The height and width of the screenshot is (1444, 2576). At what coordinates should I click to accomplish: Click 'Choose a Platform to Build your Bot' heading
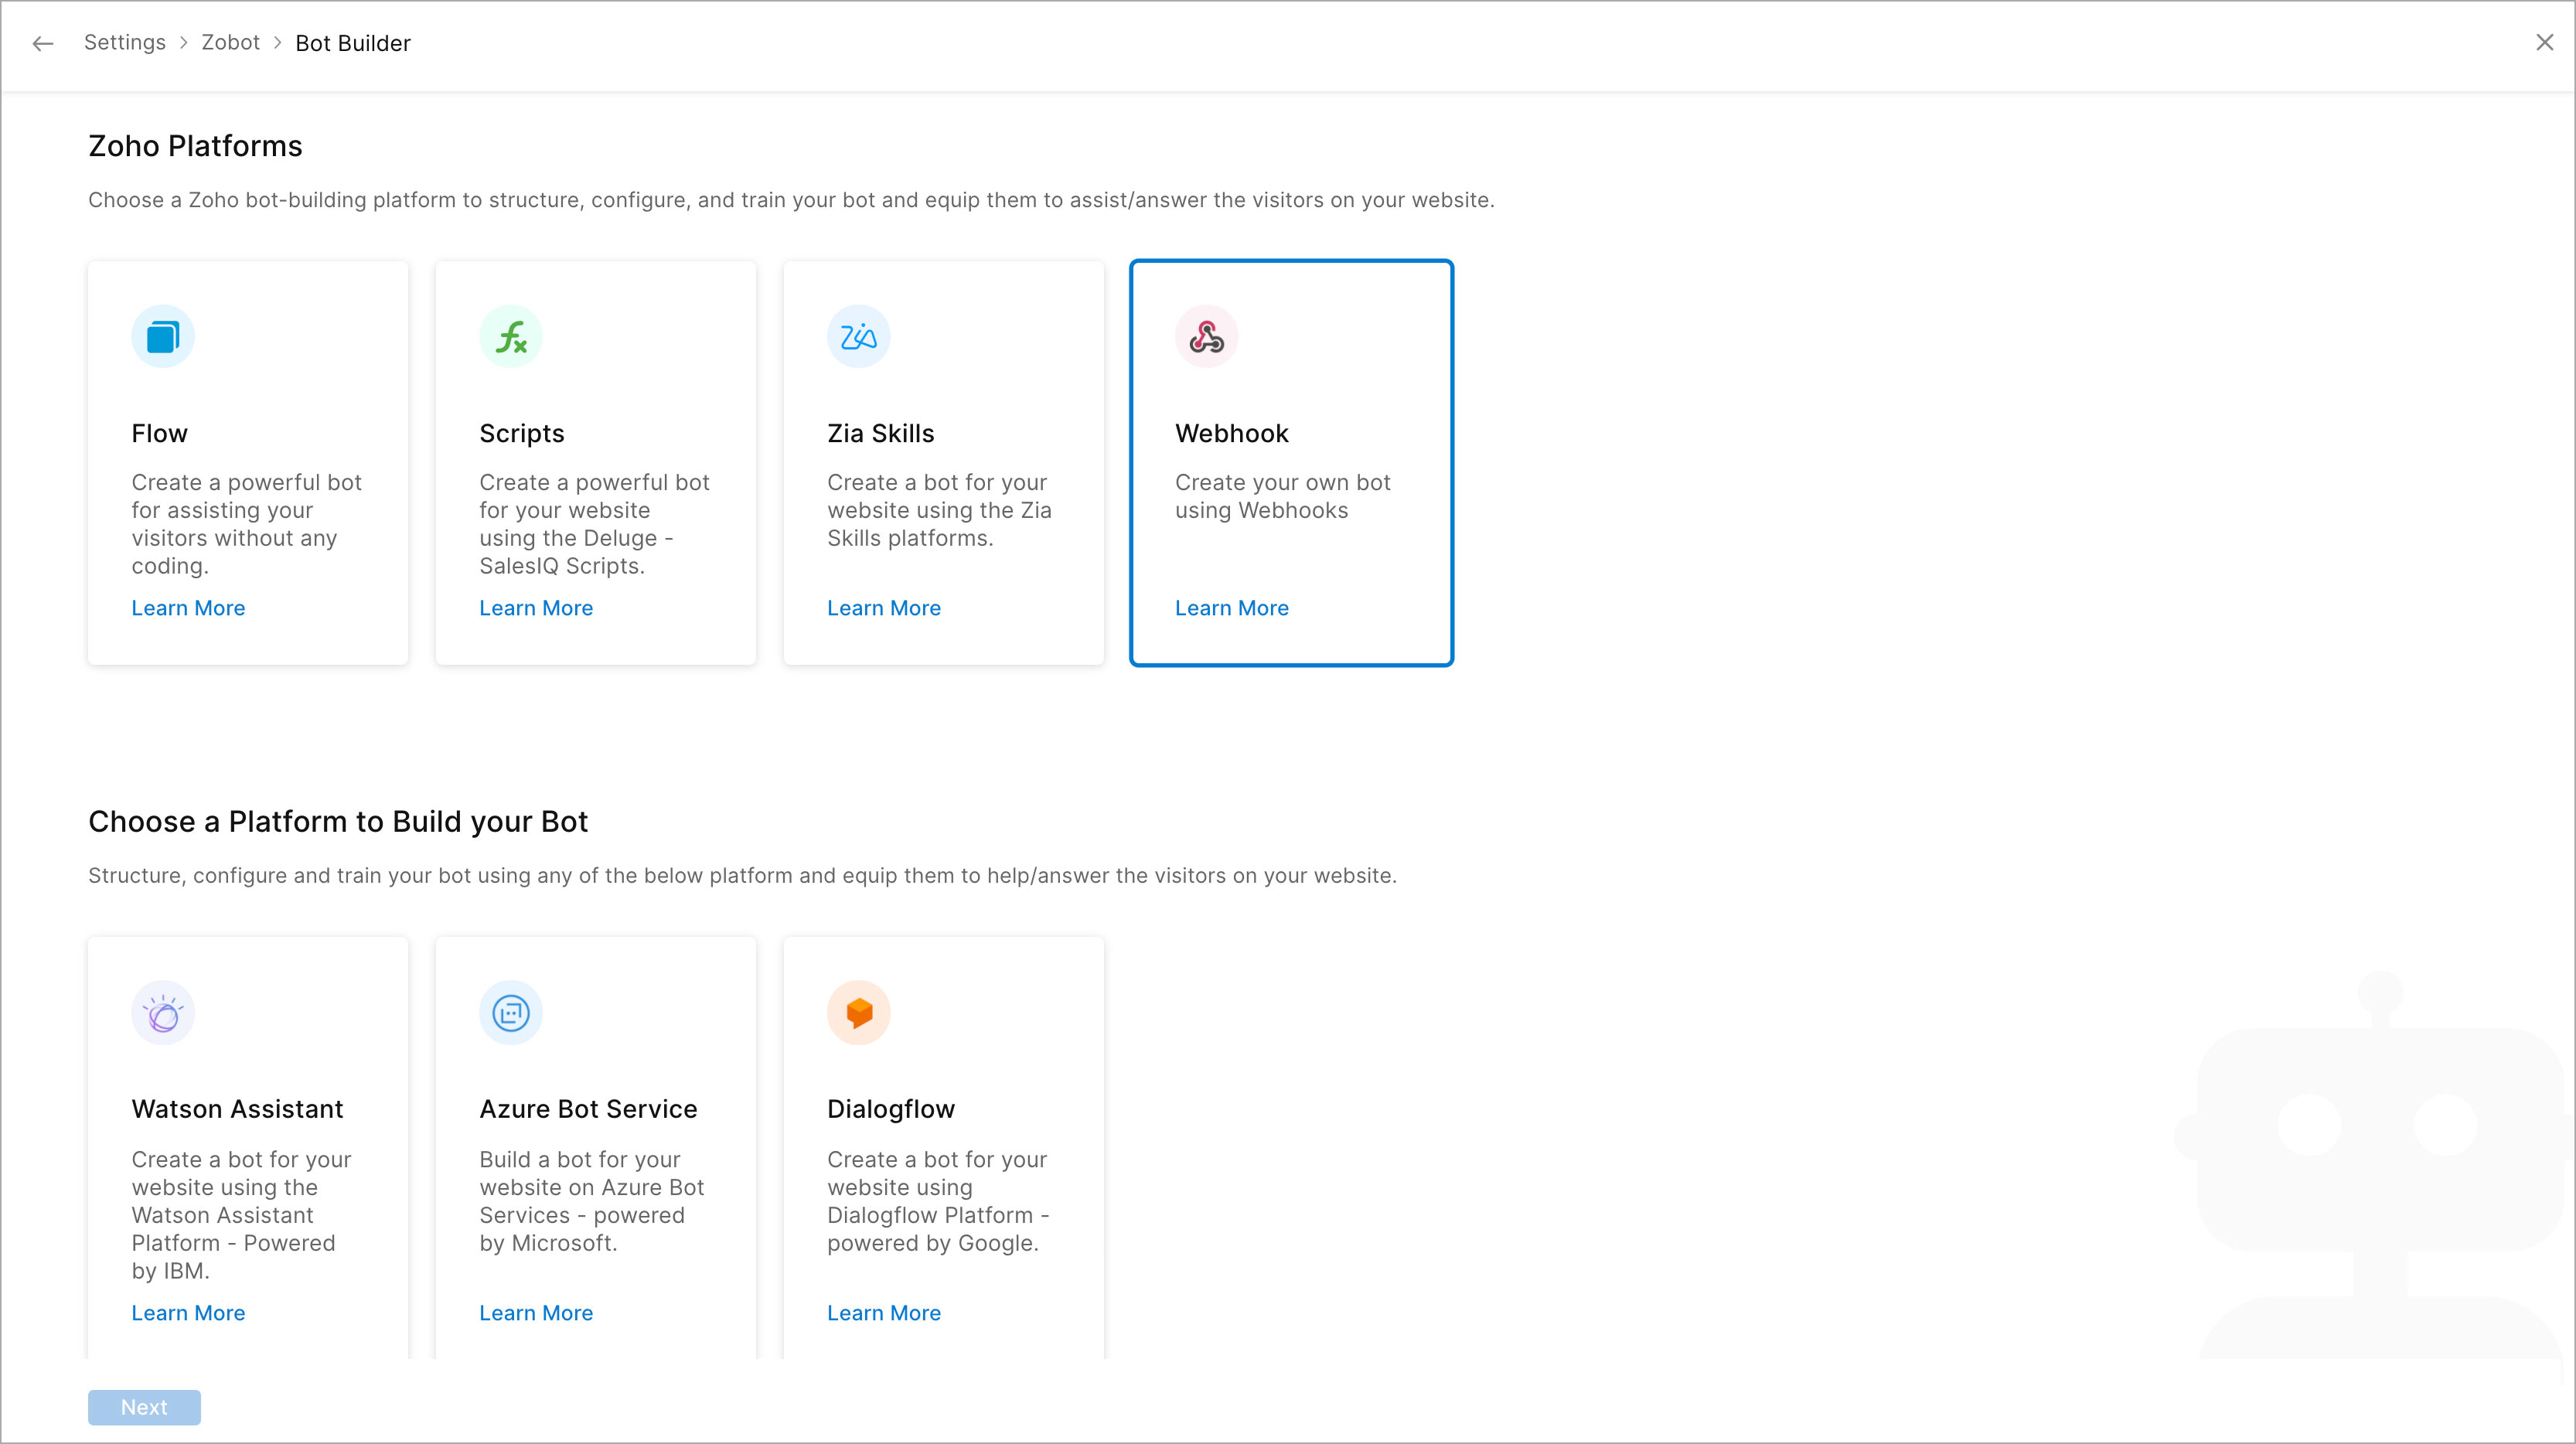[338, 821]
